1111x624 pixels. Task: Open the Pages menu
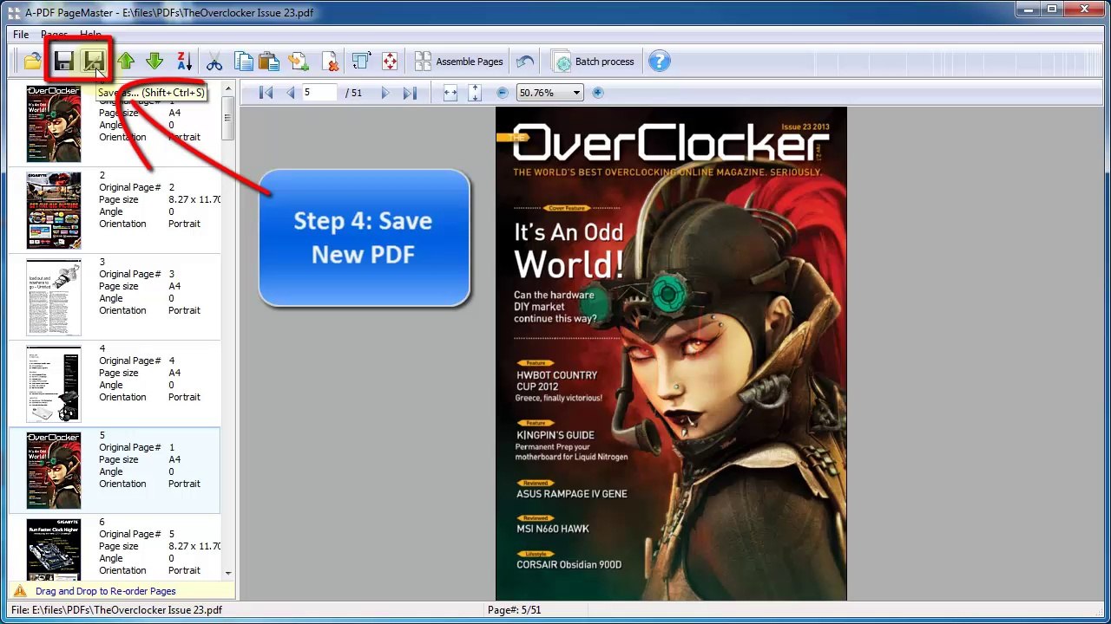pos(54,35)
